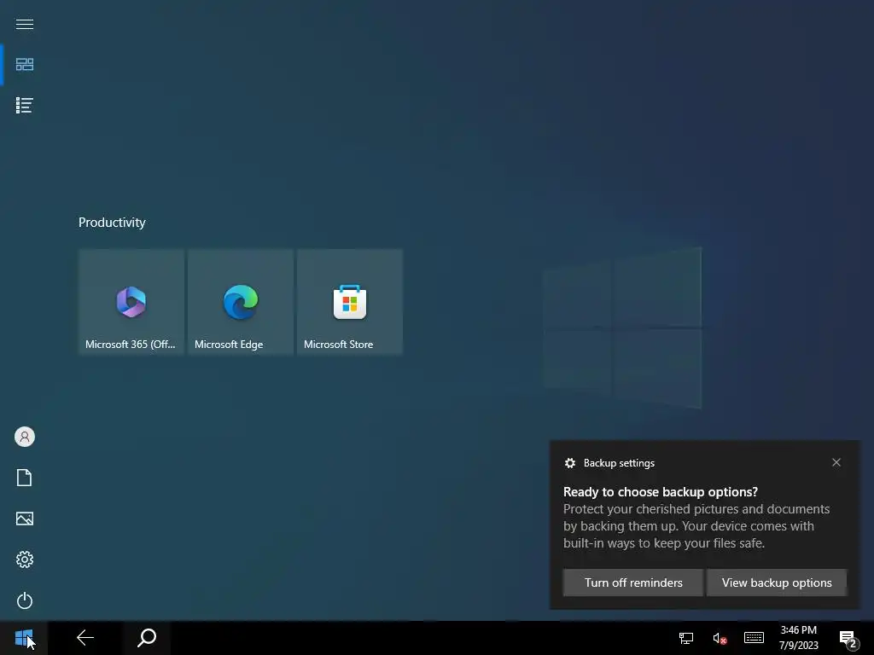Open the touch keyboard tray icon
The width and height of the screenshot is (874, 655).
click(754, 638)
